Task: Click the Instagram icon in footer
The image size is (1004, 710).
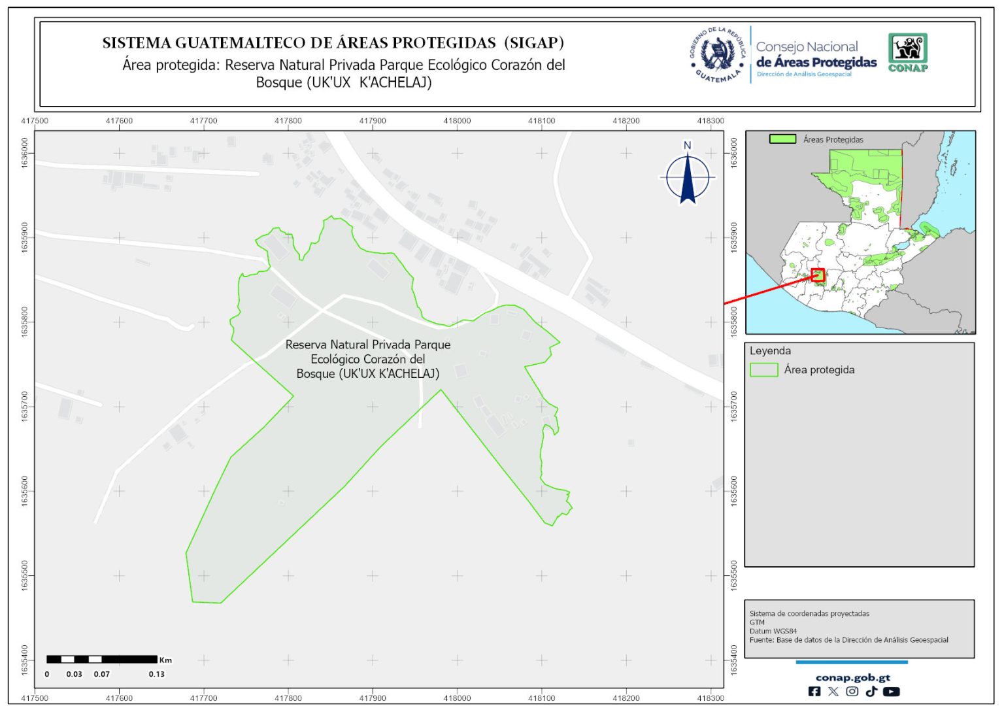Action: pyautogui.click(x=852, y=691)
